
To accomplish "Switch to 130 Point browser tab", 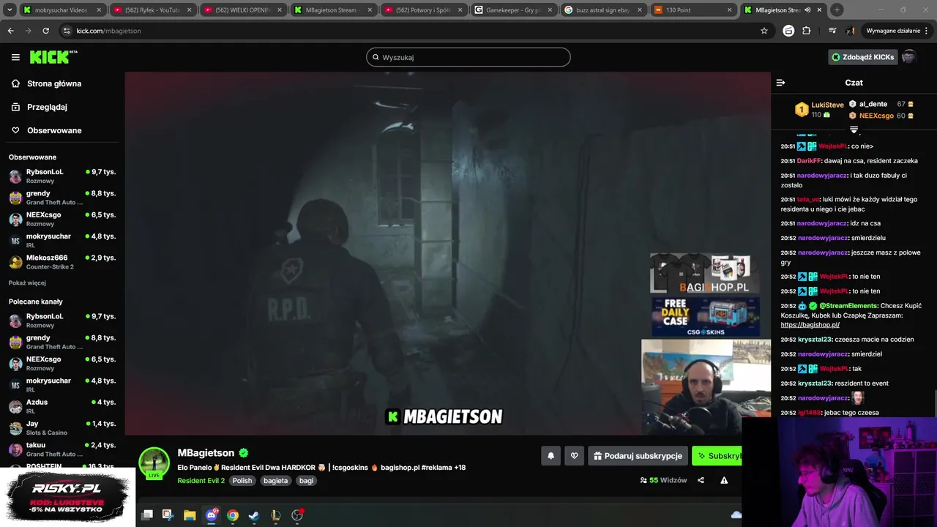I will coord(694,10).
